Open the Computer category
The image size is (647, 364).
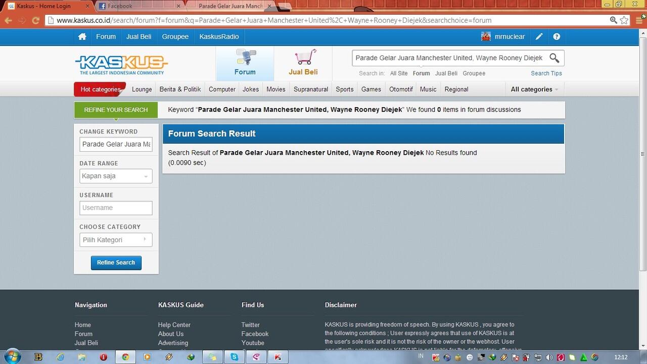[x=222, y=89]
